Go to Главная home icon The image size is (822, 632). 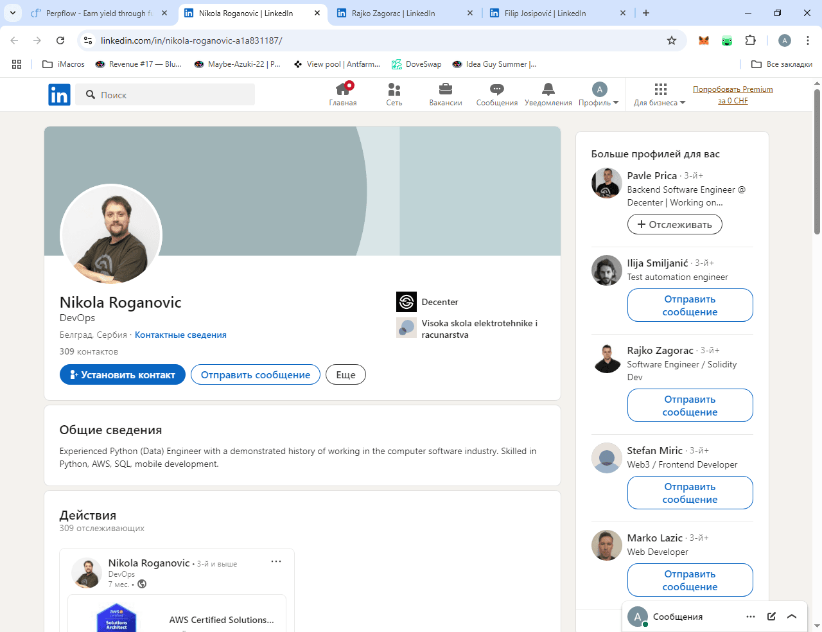pos(343,94)
